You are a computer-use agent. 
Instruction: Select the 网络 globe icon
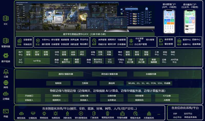(6, 83)
